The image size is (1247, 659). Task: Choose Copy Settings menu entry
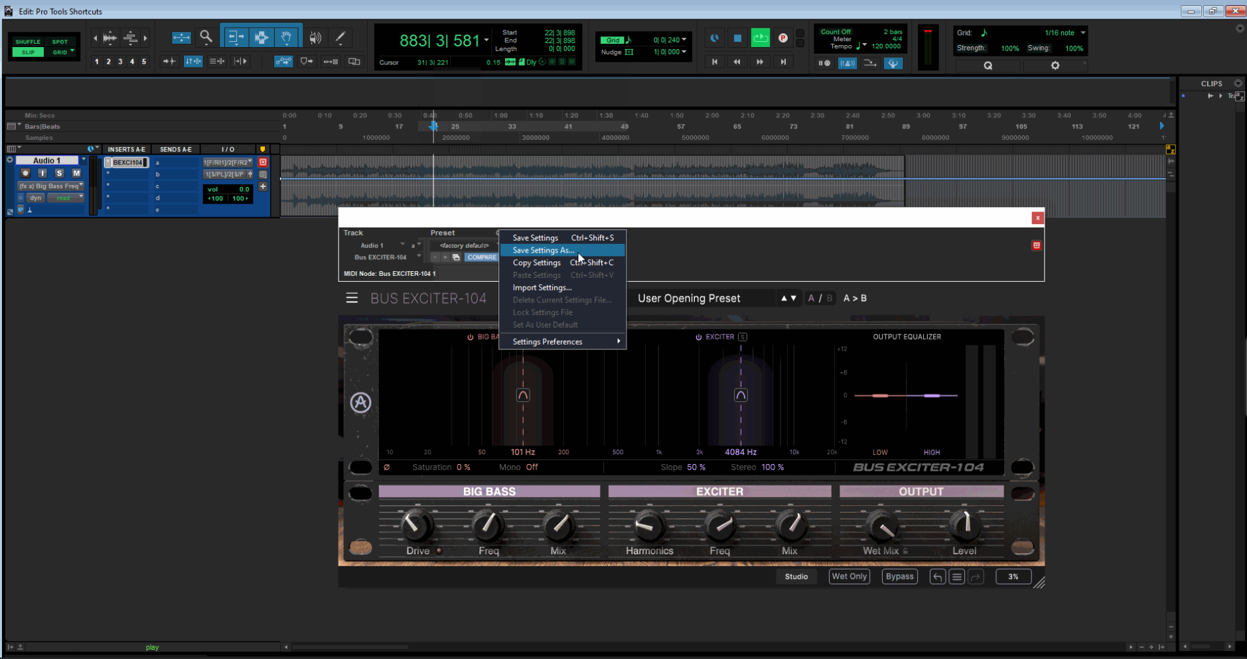point(562,263)
